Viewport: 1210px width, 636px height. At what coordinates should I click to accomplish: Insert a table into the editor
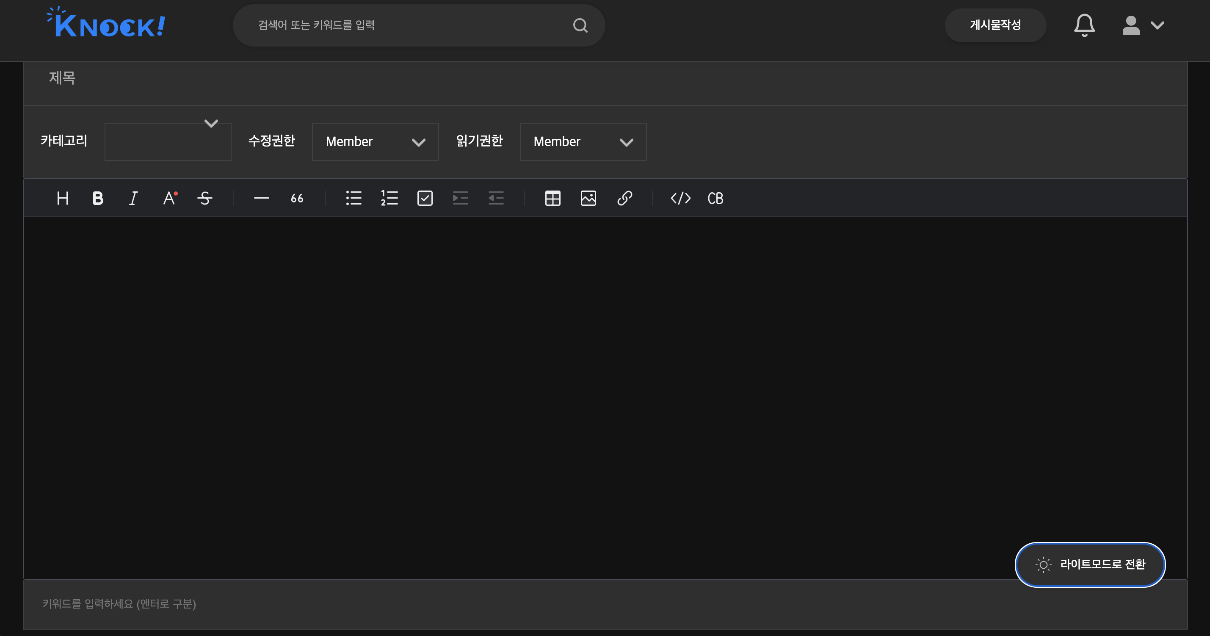[x=553, y=198]
